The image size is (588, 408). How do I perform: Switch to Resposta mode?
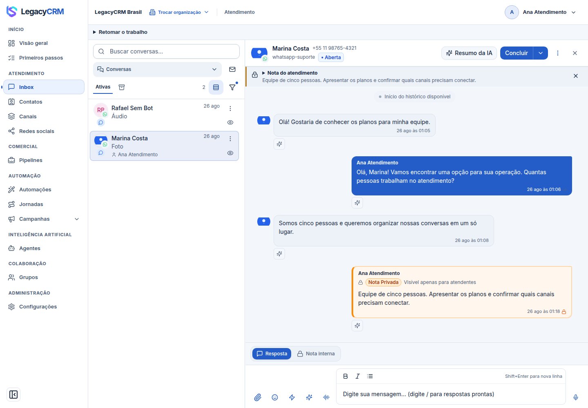pos(272,354)
